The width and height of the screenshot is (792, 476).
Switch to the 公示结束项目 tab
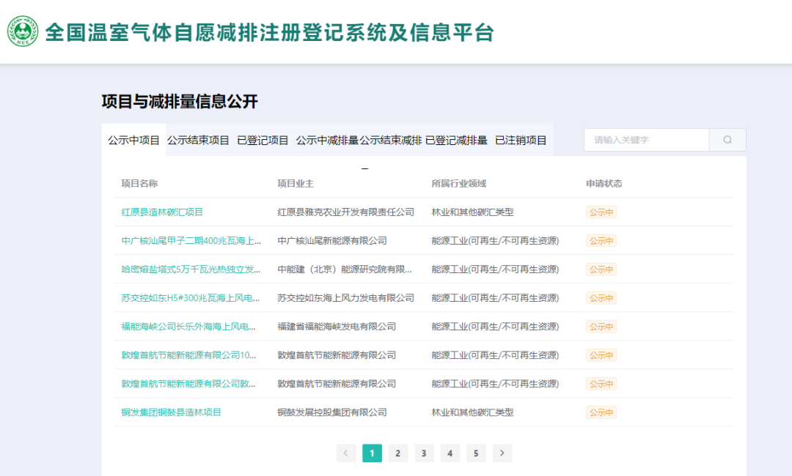tap(198, 141)
